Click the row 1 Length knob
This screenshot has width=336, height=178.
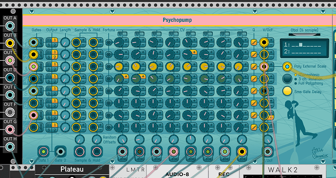pyautogui.click(x=65, y=42)
